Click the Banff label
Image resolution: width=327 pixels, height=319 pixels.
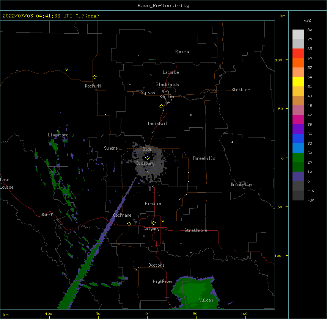(47, 215)
